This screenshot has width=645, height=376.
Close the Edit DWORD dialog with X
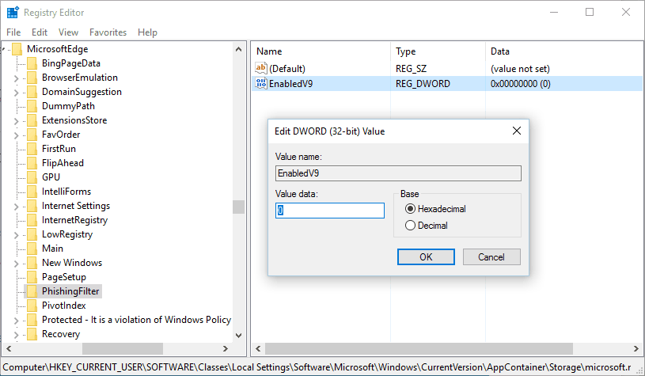pos(517,131)
